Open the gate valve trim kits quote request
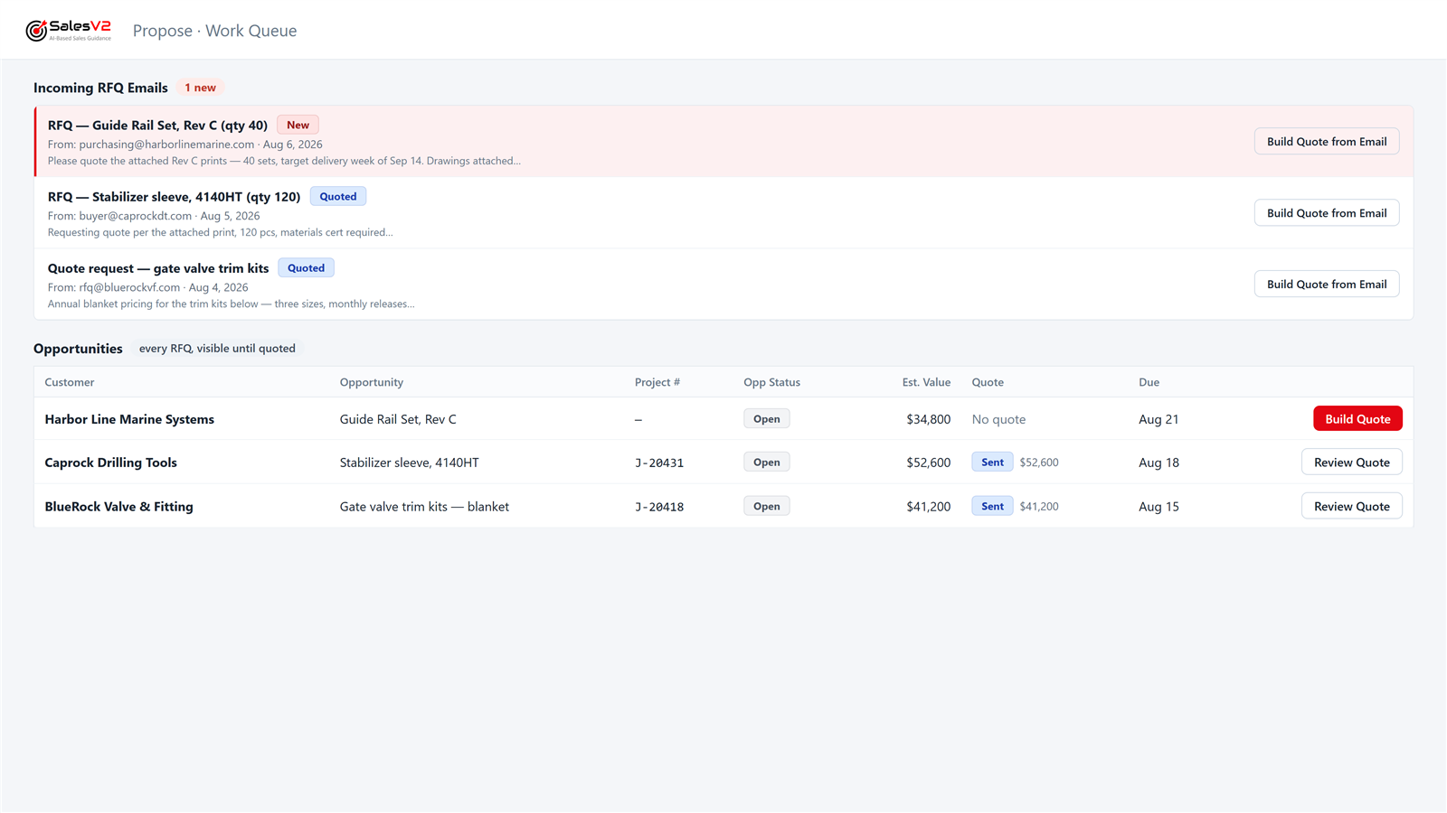 tap(723, 285)
